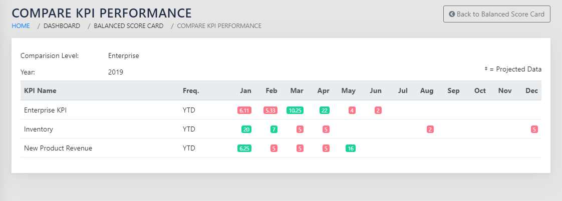
Task: Click the KPI Name column header
Action: click(x=40, y=90)
